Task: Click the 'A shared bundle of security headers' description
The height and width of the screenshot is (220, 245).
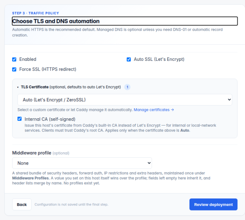Action: [x=111, y=178]
